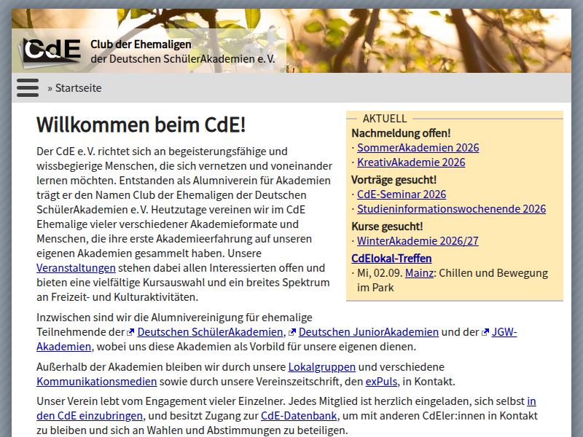The image size is (583, 437).
Task: Visit JGW-Akademien external link
Action: pyautogui.click(x=504, y=332)
